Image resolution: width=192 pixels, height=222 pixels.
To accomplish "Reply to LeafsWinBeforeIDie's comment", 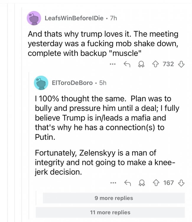I will pos(126,64).
